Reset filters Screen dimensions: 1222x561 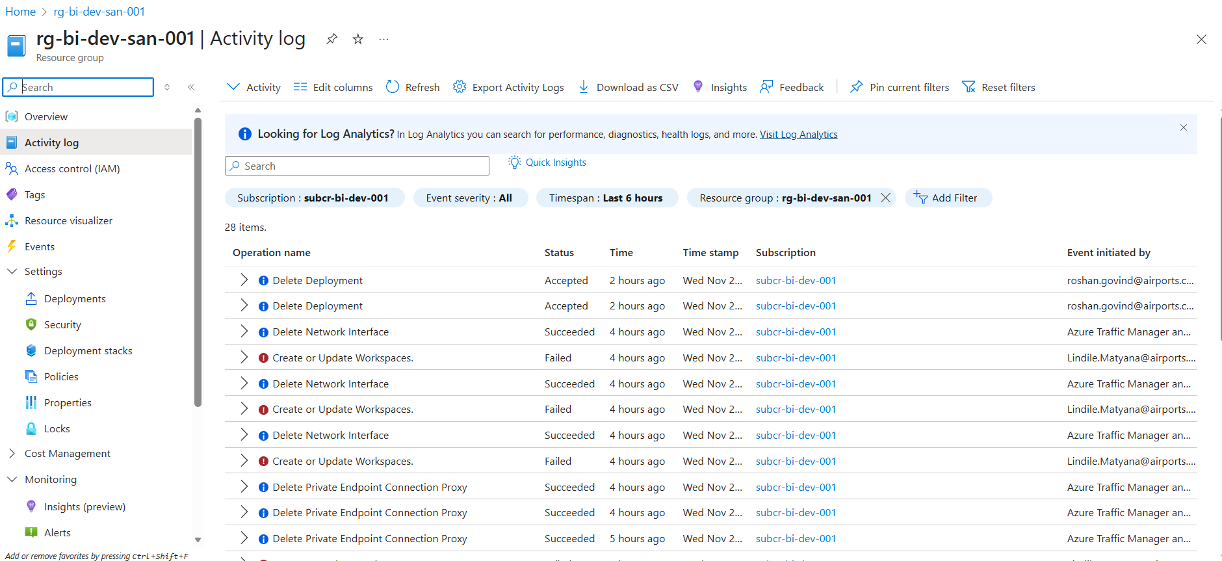coord(998,87)
